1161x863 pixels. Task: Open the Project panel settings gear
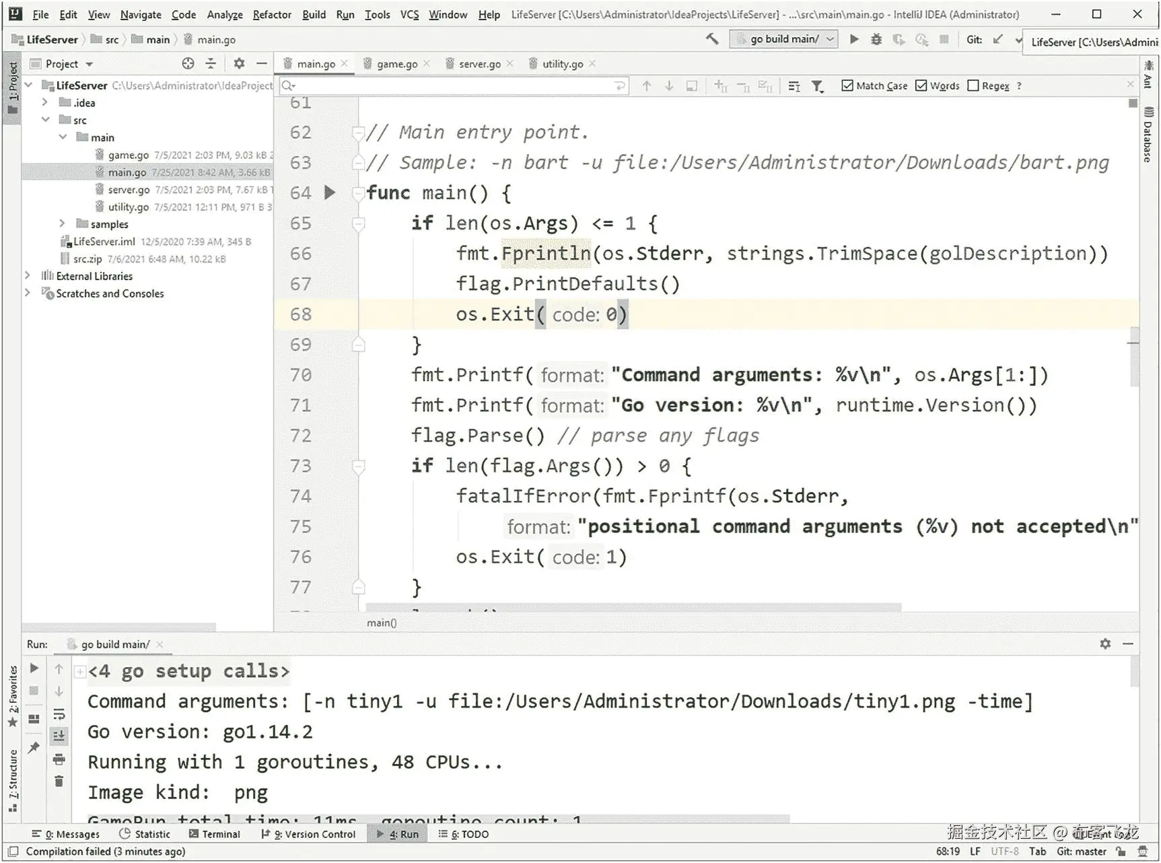point(239,63)
